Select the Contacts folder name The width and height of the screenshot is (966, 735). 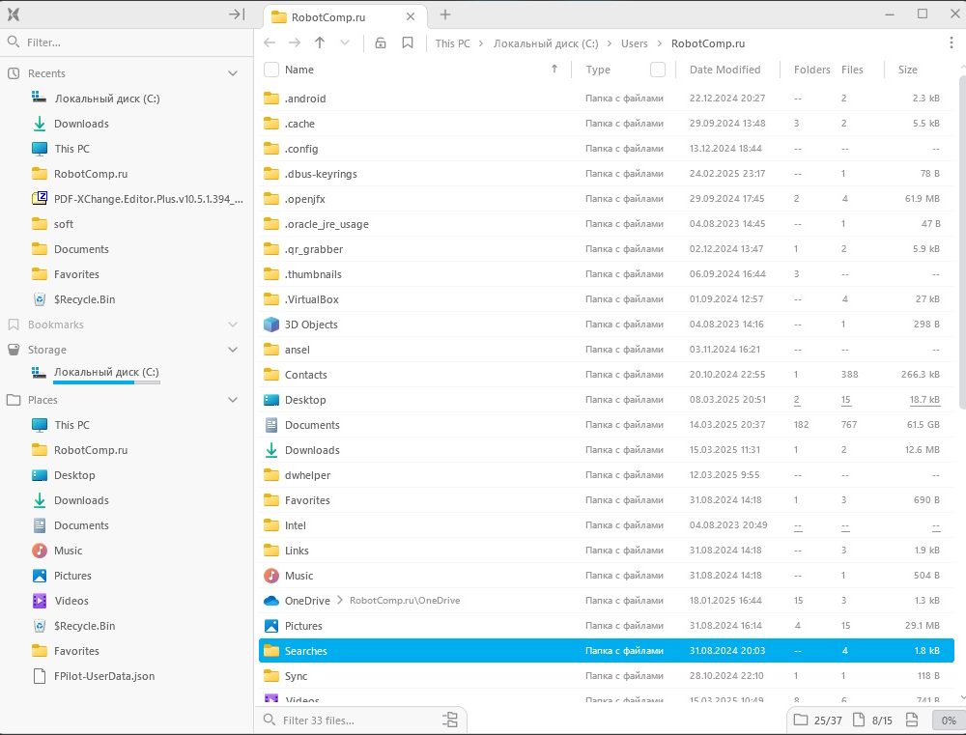305,375
